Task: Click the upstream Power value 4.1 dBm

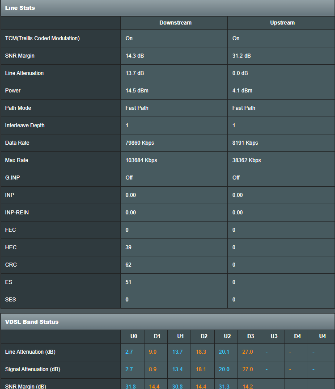Action: pyautogui.click(x=242, y=91)
